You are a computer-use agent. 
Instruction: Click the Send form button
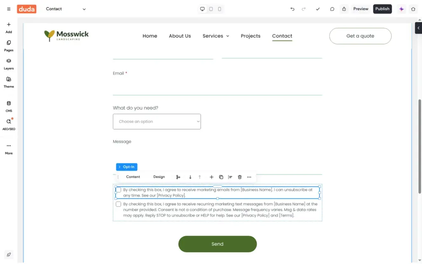218,244
